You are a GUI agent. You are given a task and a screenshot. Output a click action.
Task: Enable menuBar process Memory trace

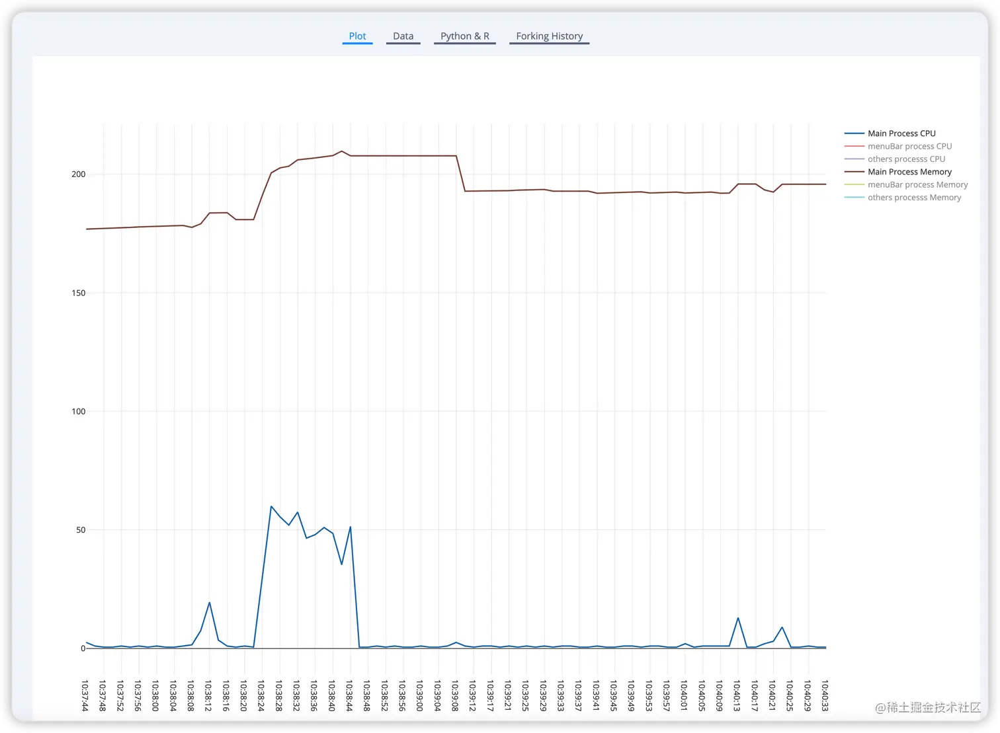click(x=917, y=184)
